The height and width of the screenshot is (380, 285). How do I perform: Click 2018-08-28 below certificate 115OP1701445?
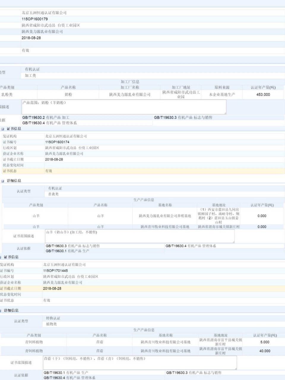tap(52, 289)
